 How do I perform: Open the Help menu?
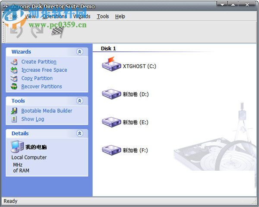(x=120, y=16)
